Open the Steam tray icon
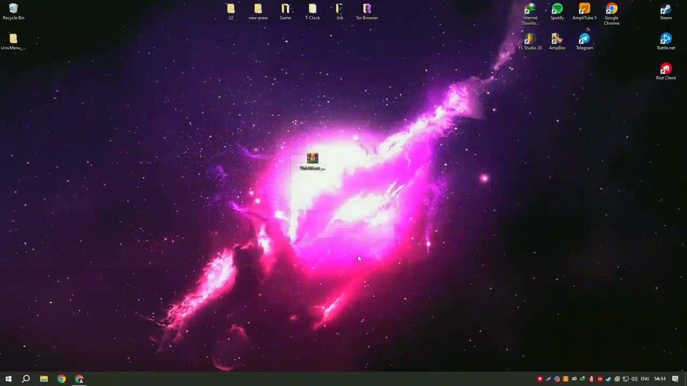The width and height of the screenshot is (687, 386). [x=608, y=379]
